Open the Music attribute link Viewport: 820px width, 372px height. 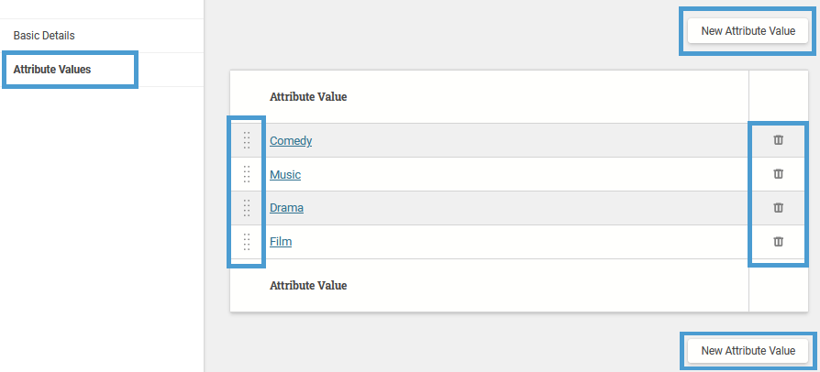285,174
